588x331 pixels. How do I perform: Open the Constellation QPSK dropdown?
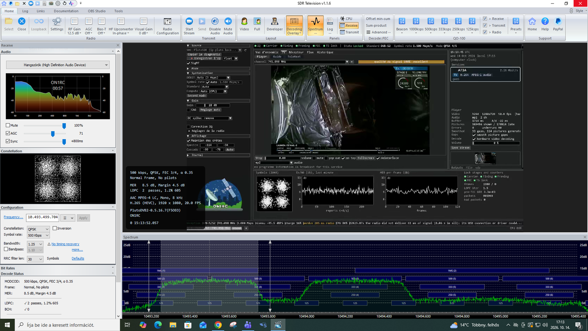click(x=38, y=229)
